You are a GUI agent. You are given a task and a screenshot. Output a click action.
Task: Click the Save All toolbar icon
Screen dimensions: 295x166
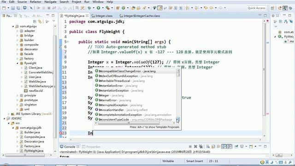(18, 8)
